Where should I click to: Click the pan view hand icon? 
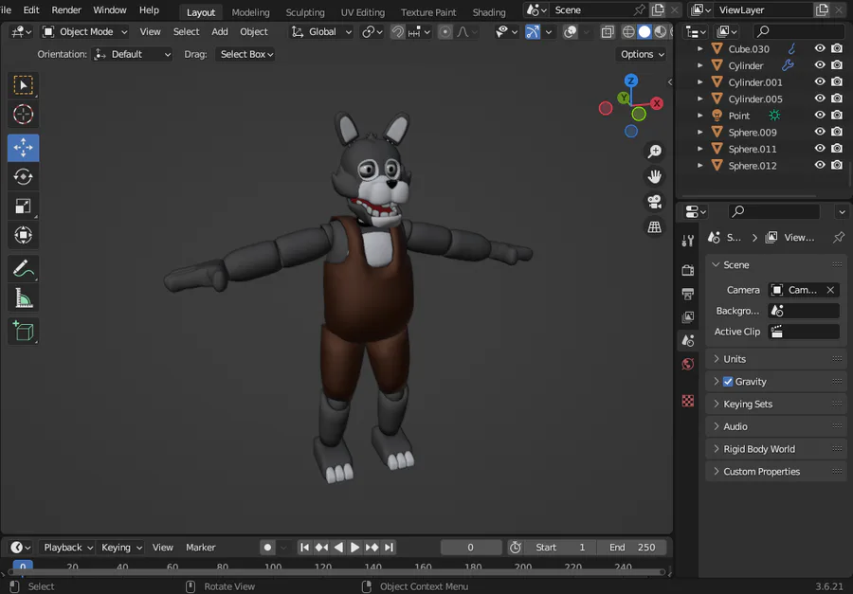654,176
